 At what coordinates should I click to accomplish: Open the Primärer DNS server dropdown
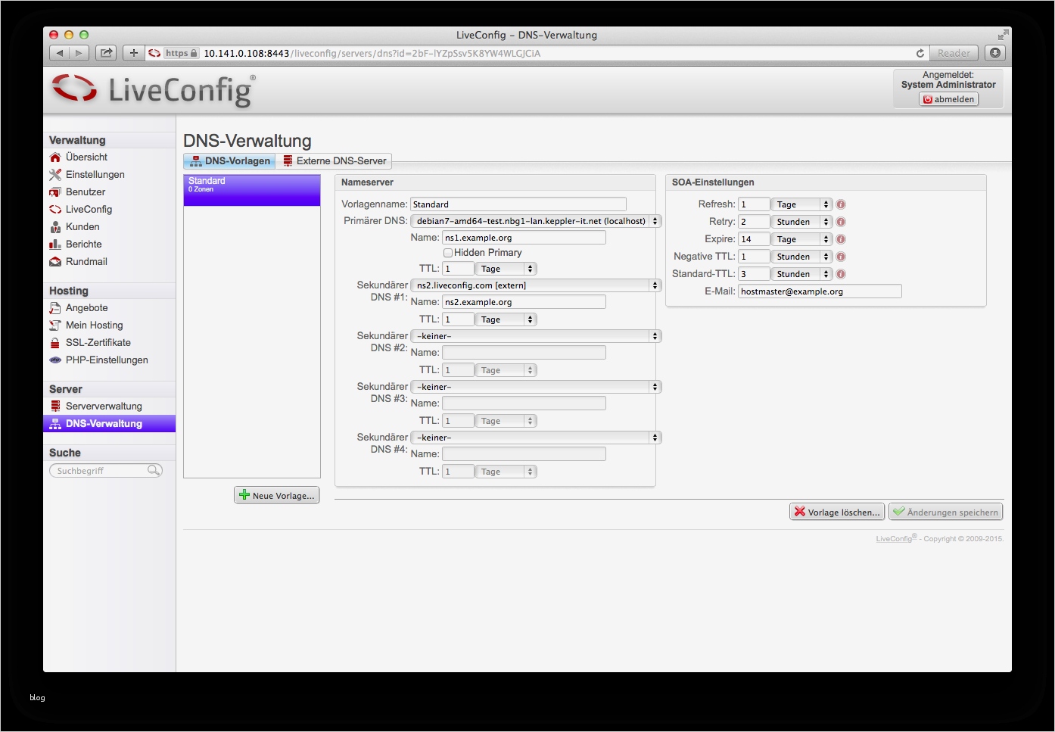click(x=536, y=221)
